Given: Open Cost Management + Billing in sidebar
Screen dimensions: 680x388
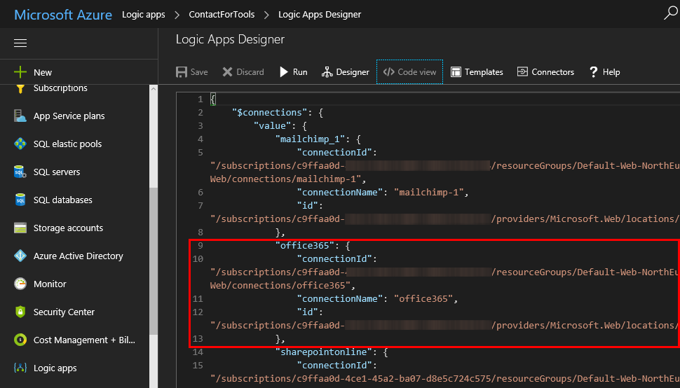Looking at the screenshot, I should [84, 340].
